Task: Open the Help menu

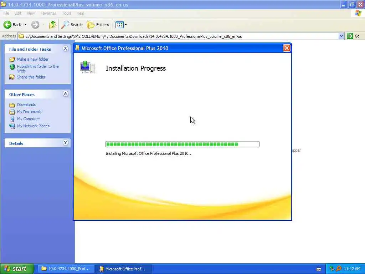Action: (x=80, y=13)
